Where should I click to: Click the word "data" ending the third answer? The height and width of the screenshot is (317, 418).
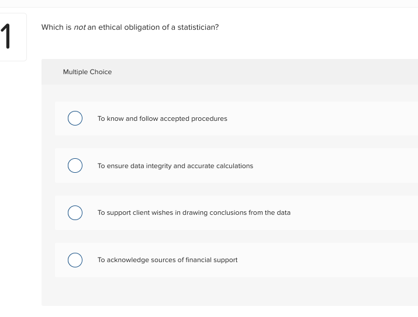point(284,213)
